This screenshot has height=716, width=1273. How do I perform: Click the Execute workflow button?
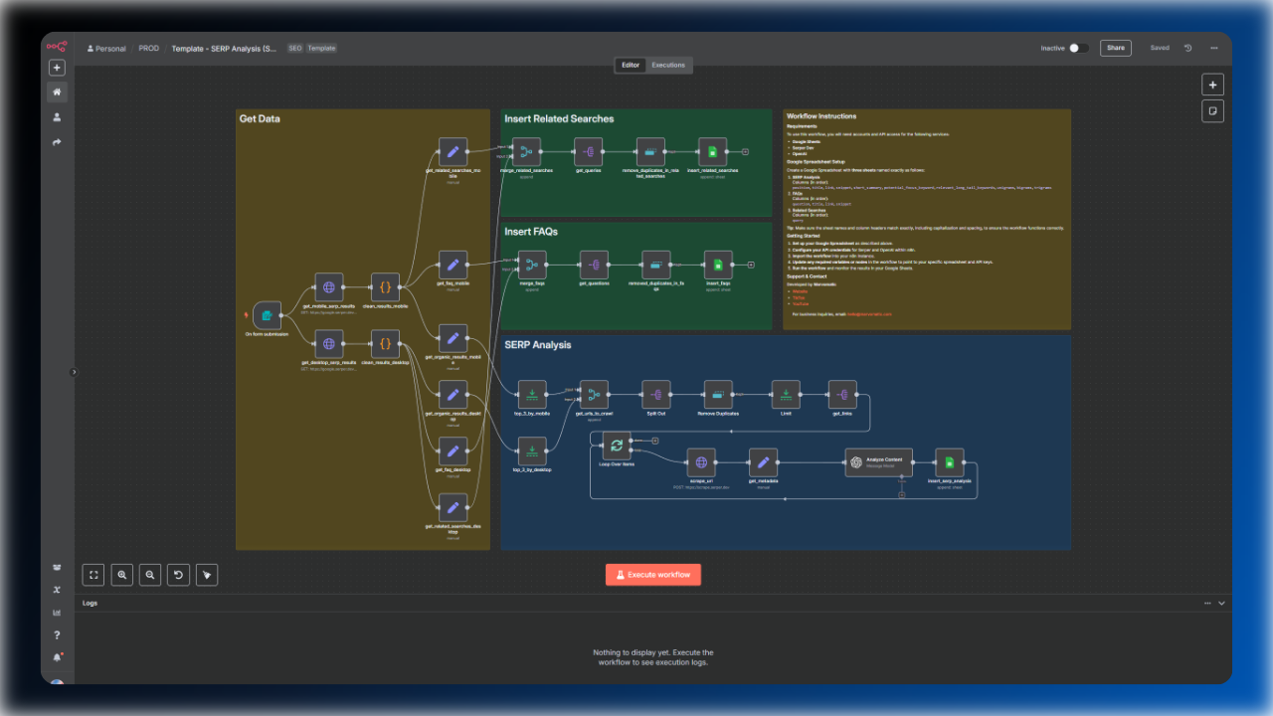(x=653, y=575)
